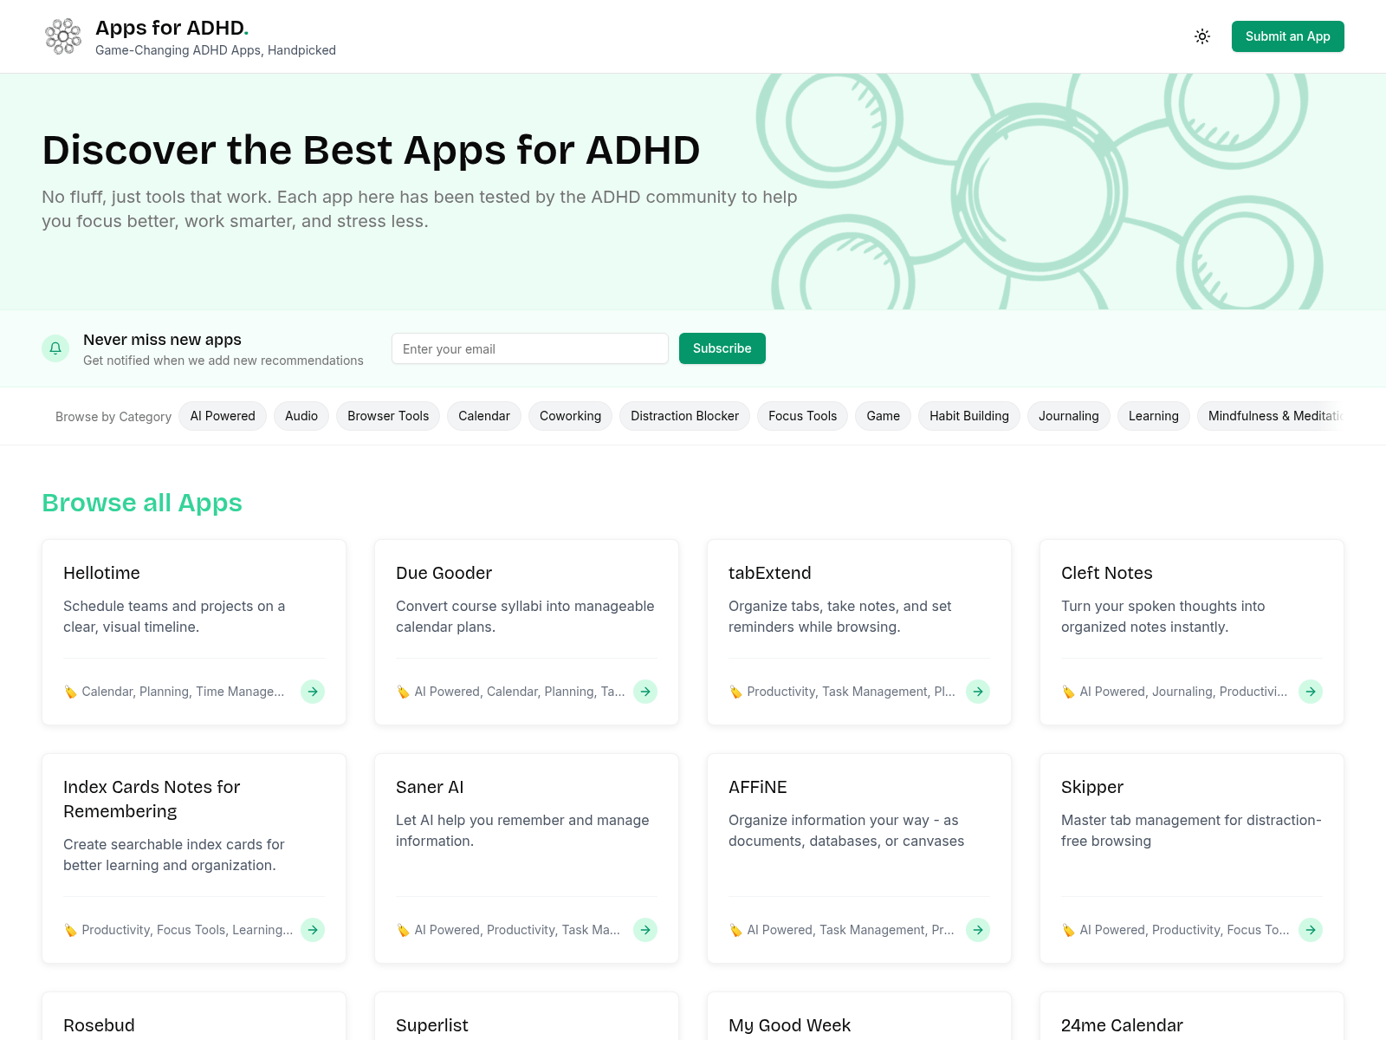Select the Distraction Blocker category

(x=684, y=416)
